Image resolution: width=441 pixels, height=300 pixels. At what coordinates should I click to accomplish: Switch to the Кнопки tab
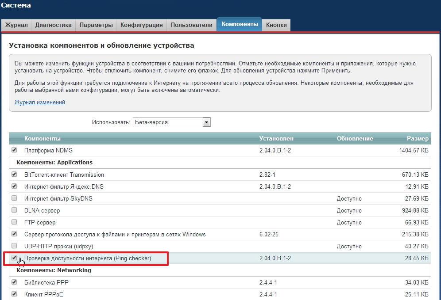276,25
